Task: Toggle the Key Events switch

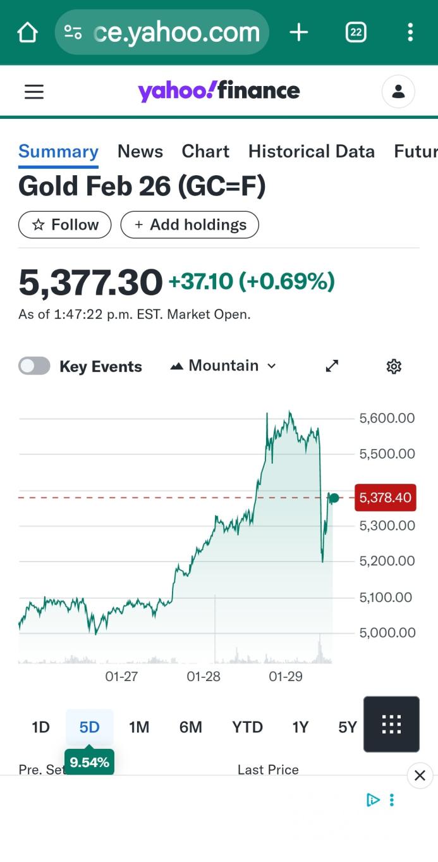Action: pos(34,366)
